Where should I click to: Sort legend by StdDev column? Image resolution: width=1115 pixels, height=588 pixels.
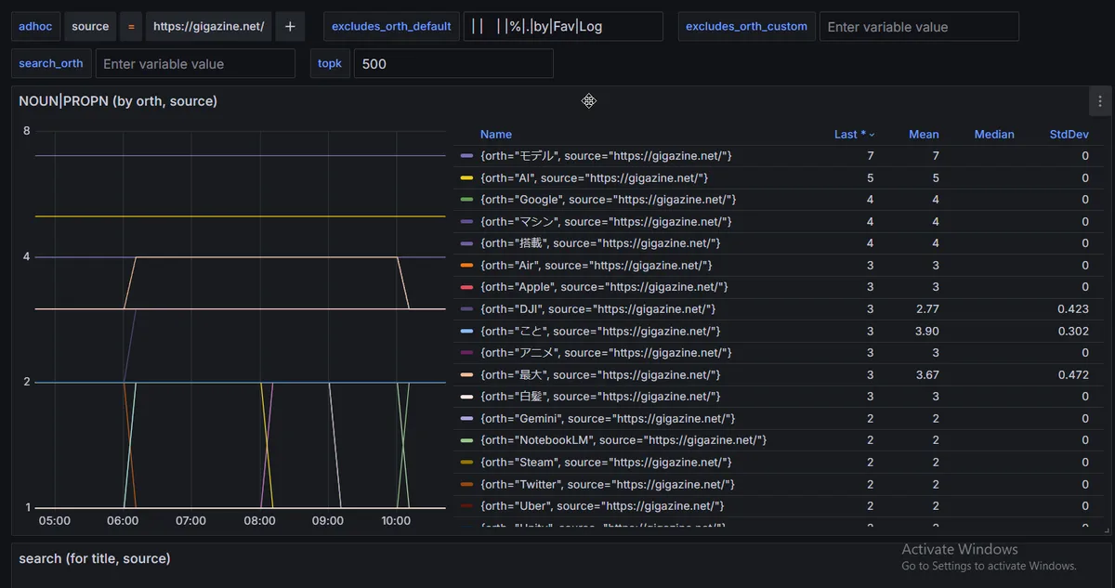[1069, 135]
